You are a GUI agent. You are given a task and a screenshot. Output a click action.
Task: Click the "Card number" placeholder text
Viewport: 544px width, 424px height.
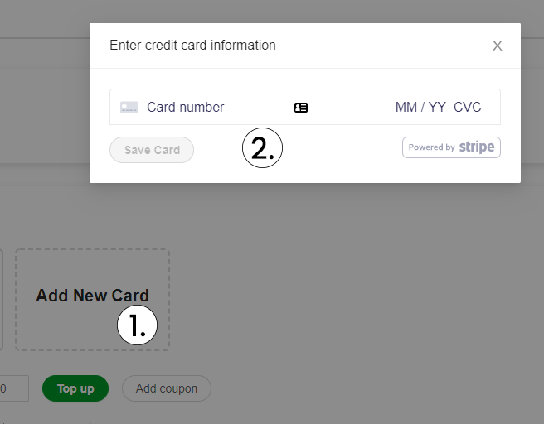(x=186, y=108)
